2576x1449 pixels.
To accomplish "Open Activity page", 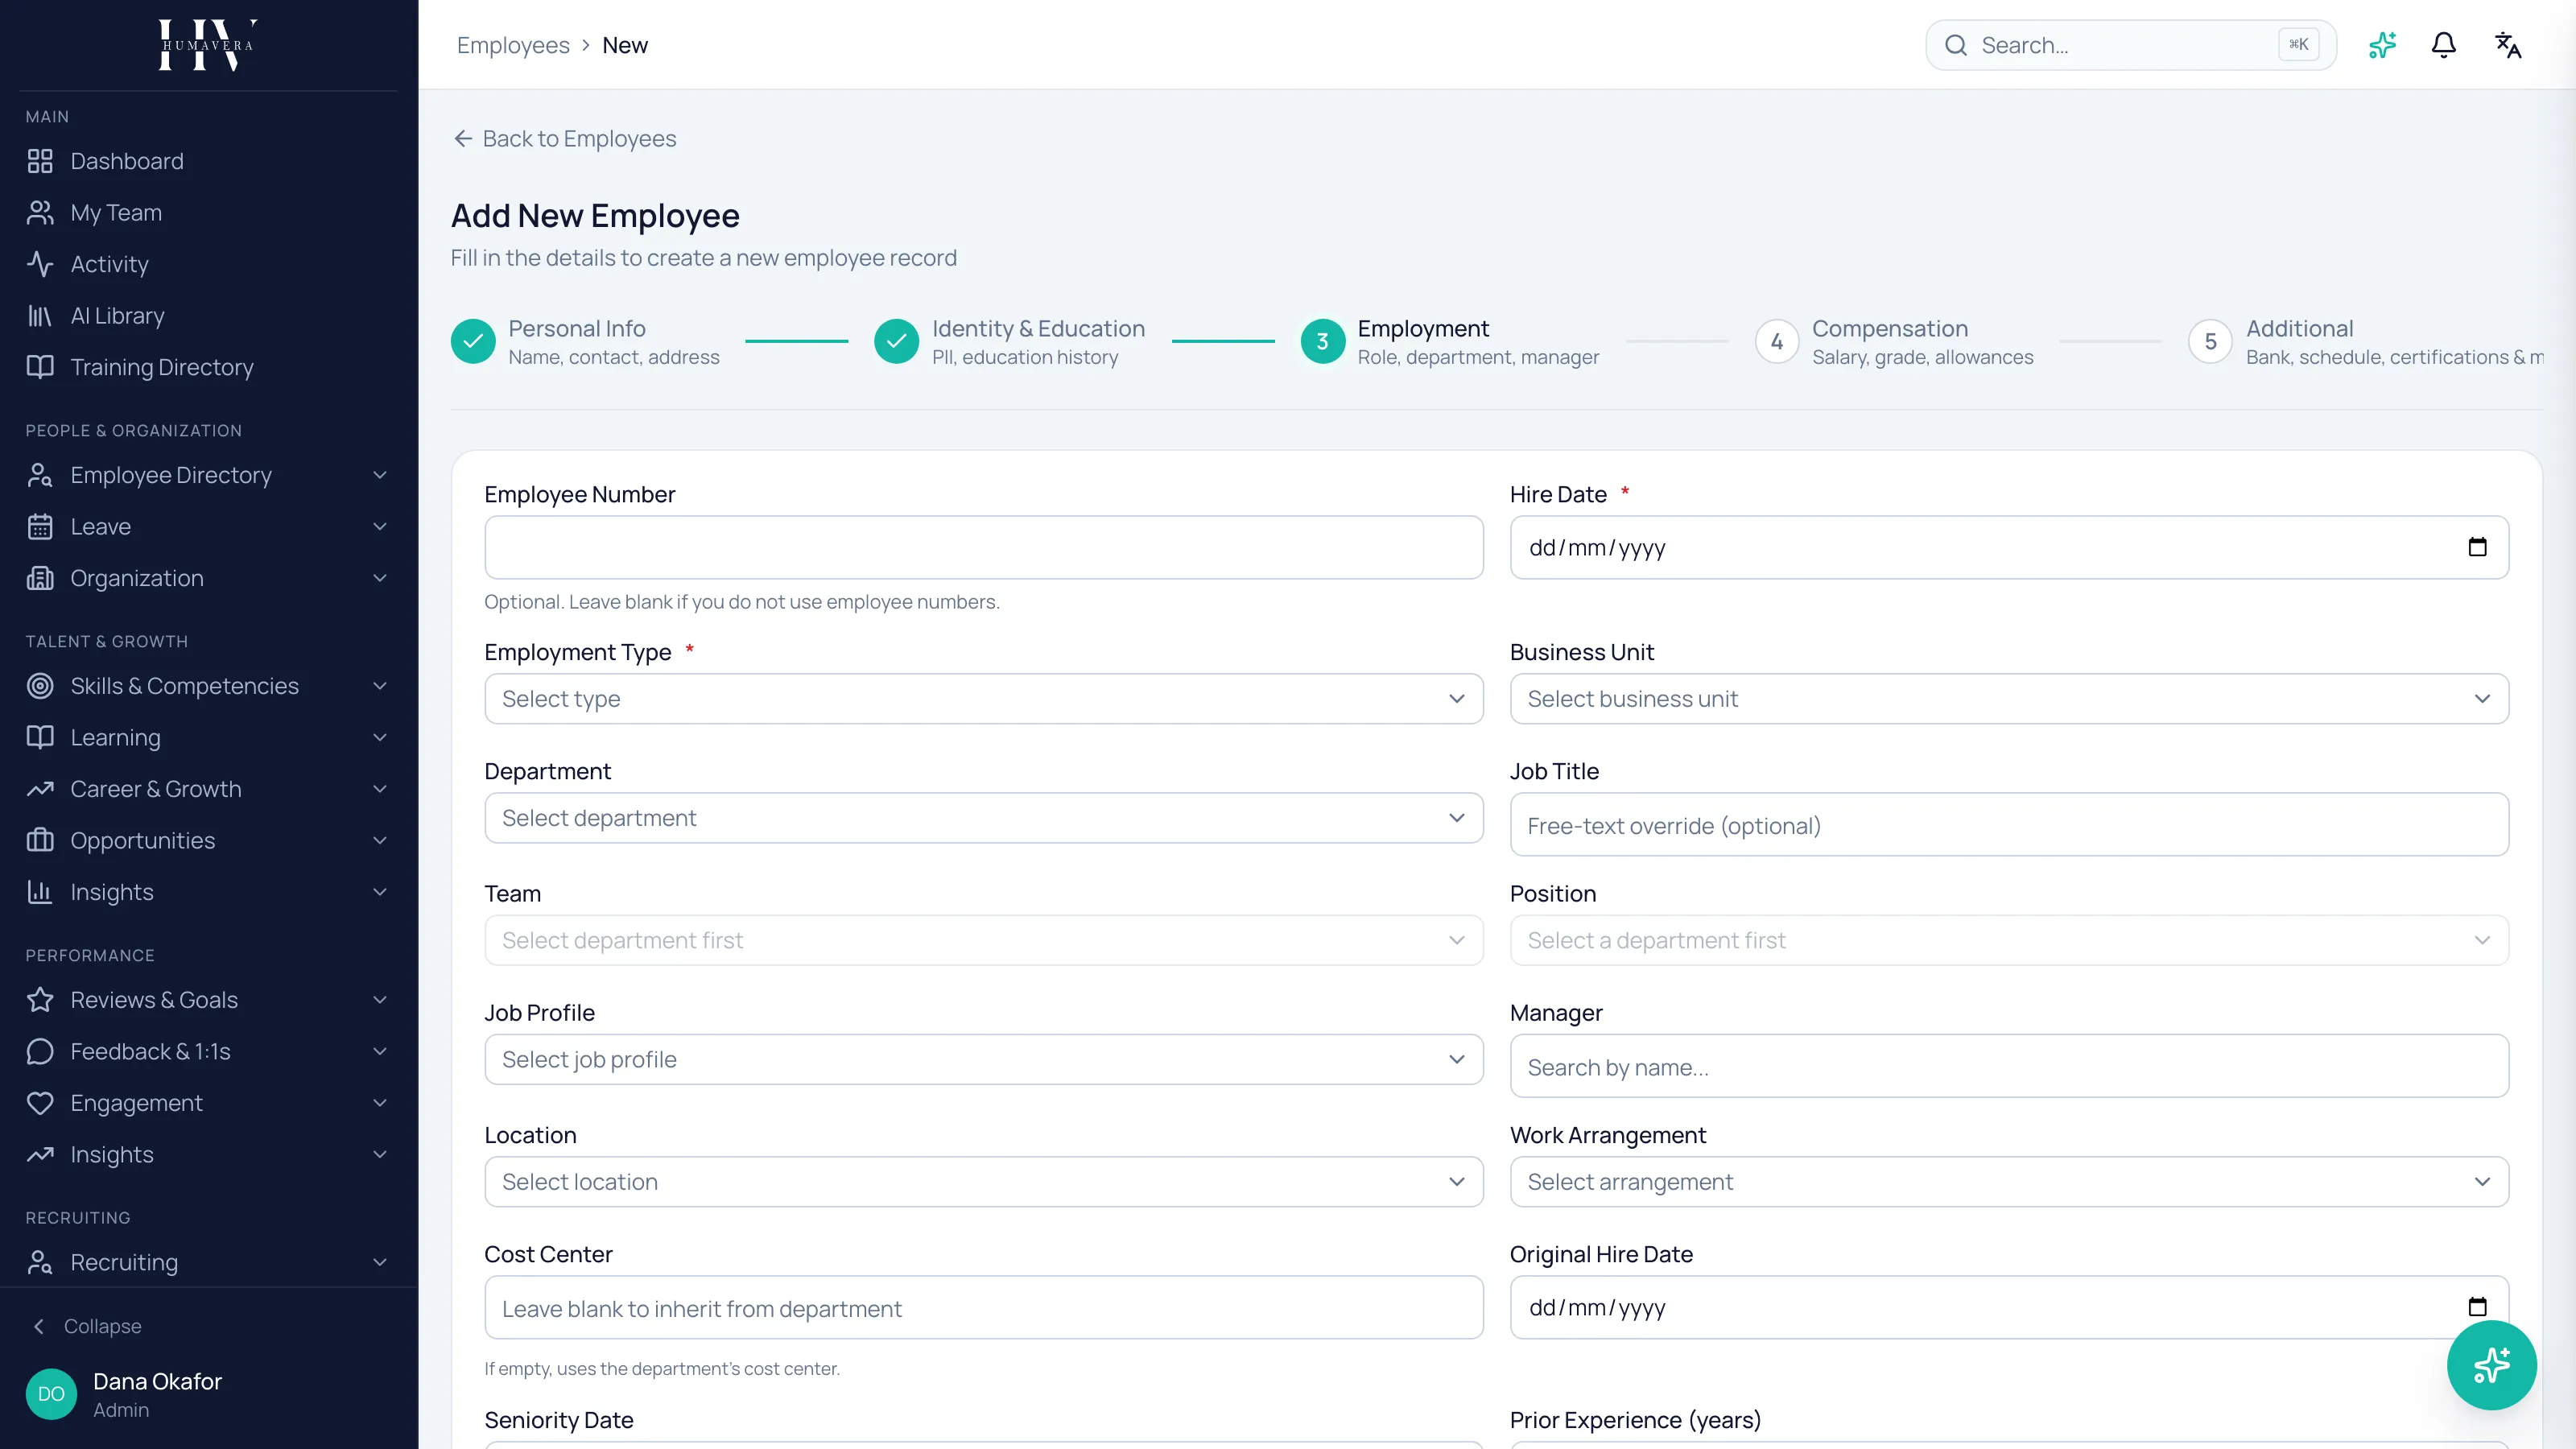I will (x=208, y=264).
